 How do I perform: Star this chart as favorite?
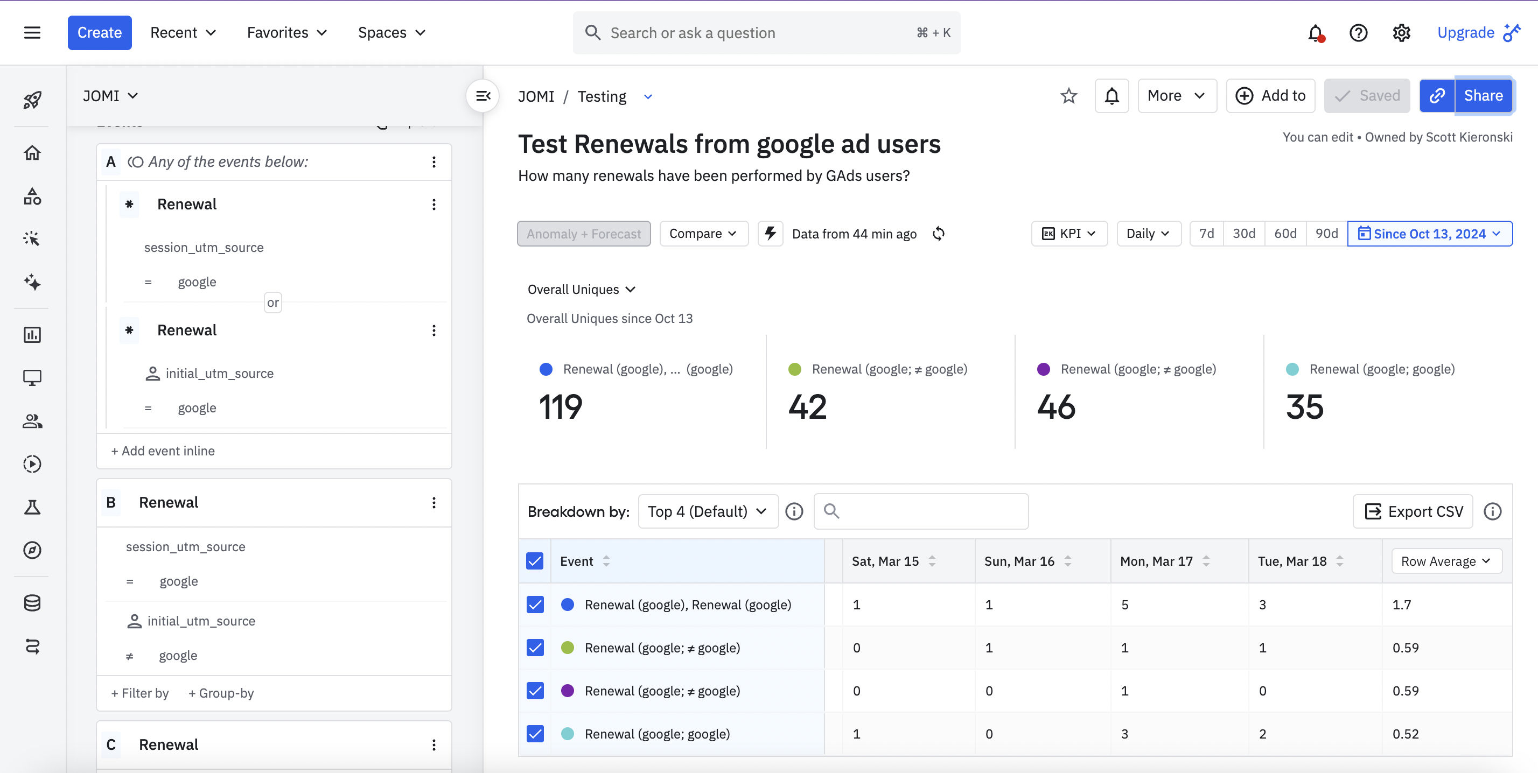(1069, 96)
